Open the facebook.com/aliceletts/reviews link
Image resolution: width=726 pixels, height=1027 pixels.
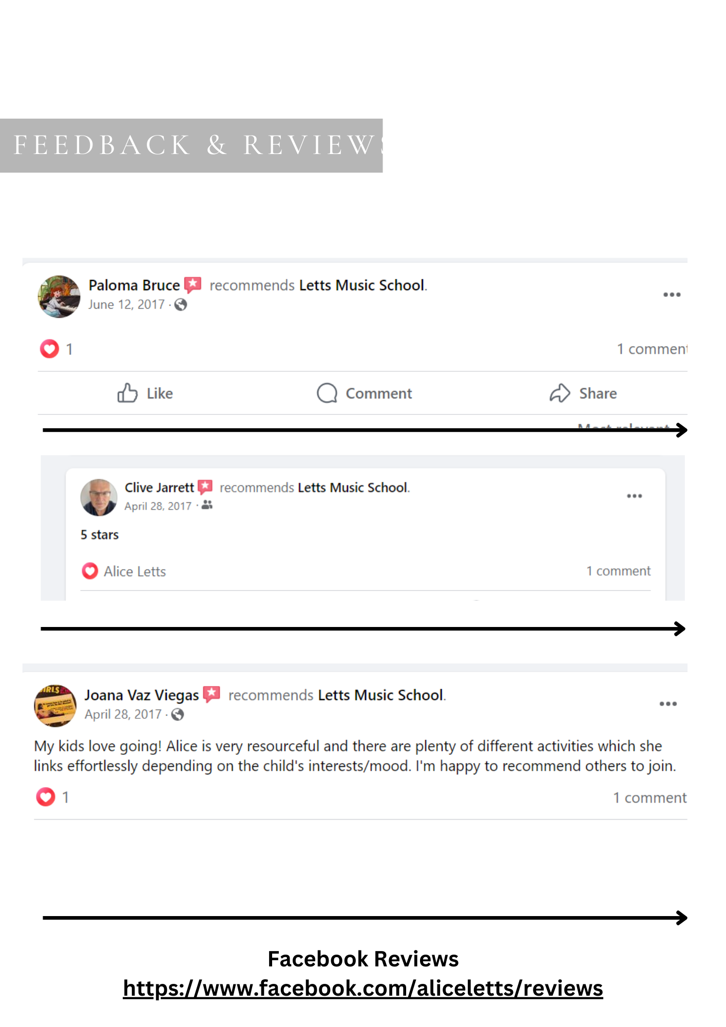pyautogui.click(x=363, y=988)
